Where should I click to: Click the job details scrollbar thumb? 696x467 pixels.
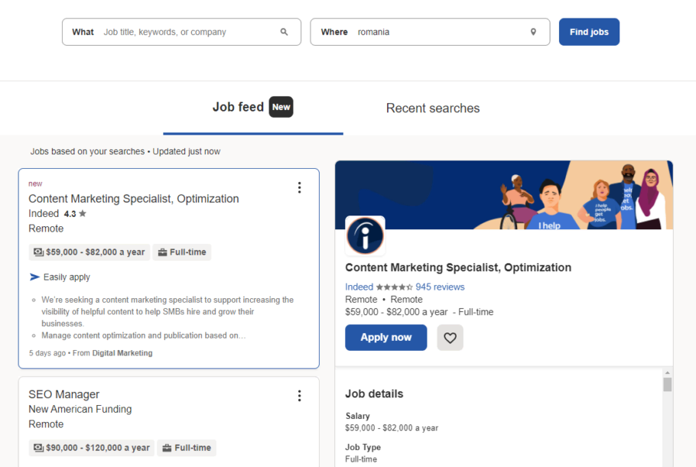[668, 384]
